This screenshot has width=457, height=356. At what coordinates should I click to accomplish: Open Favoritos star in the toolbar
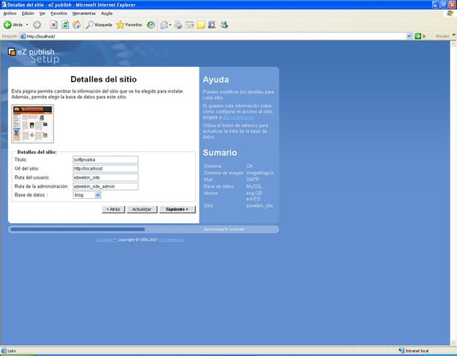[x=129, y=25]
